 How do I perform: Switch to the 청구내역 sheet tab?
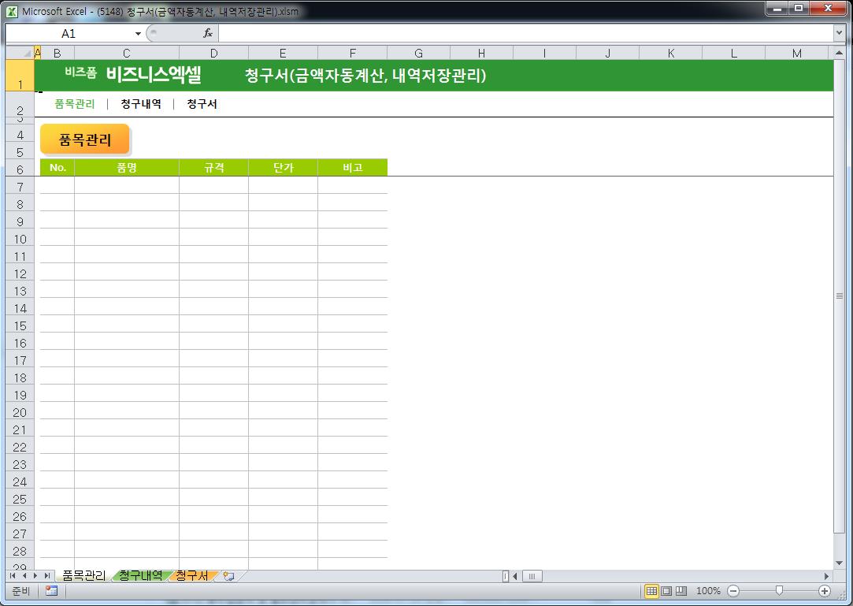point(140,575)
